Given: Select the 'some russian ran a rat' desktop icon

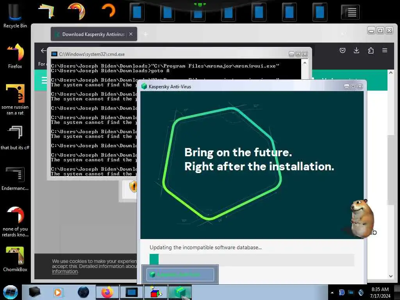Looking at the screenshot, I should pos(15,100).
